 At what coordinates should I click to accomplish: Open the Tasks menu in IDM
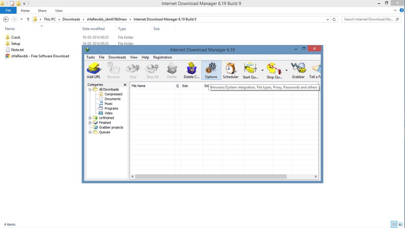point(91,57)
